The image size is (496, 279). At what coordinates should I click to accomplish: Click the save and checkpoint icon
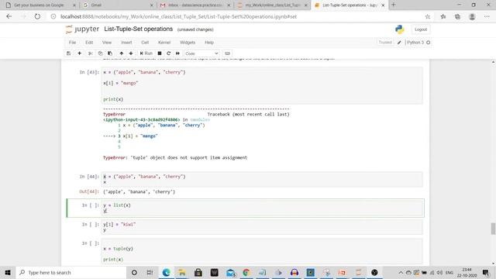(69, 53)
